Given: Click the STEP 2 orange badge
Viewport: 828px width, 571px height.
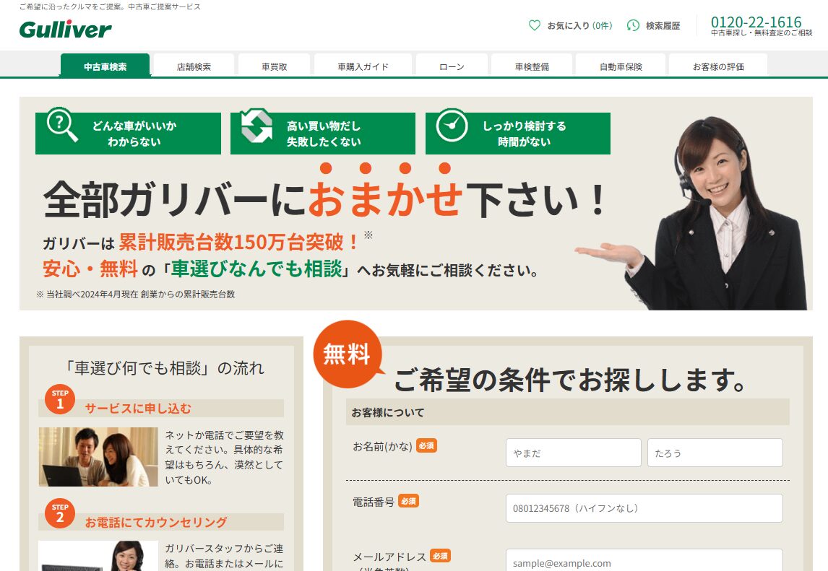Looking at the screenshot, I should coord(60,513).
